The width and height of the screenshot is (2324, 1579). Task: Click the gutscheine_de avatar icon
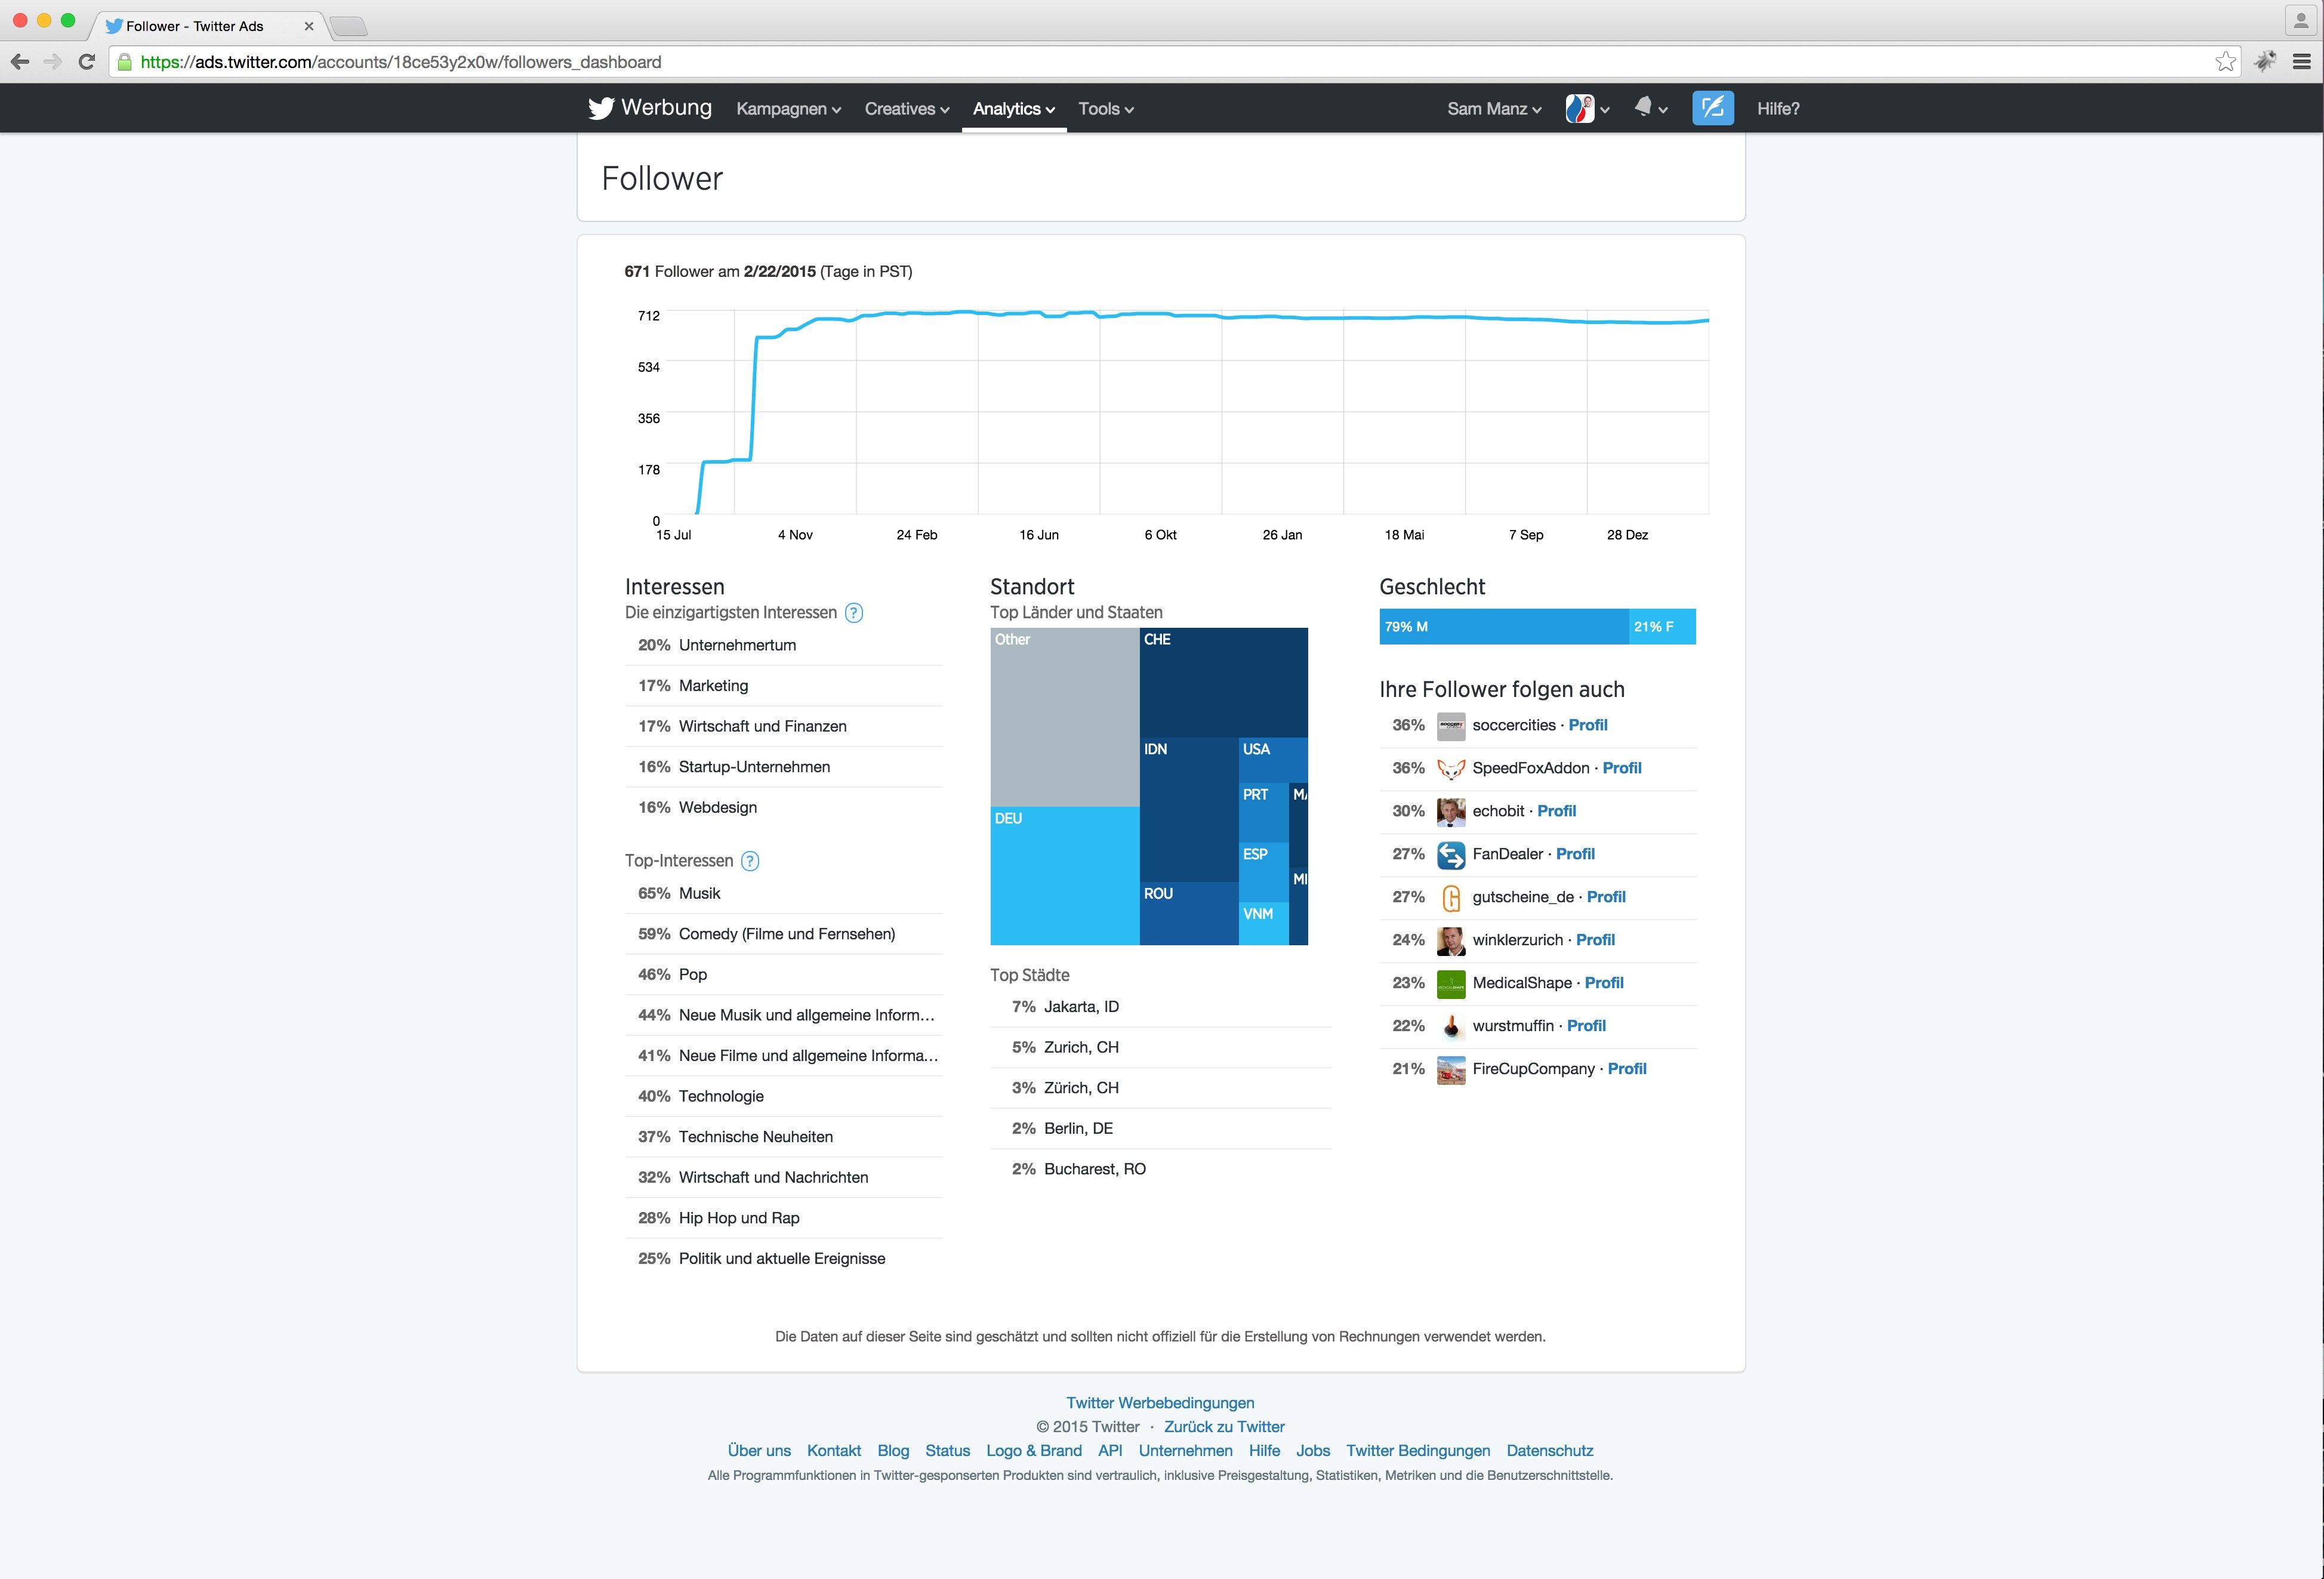click(1450, 898)
